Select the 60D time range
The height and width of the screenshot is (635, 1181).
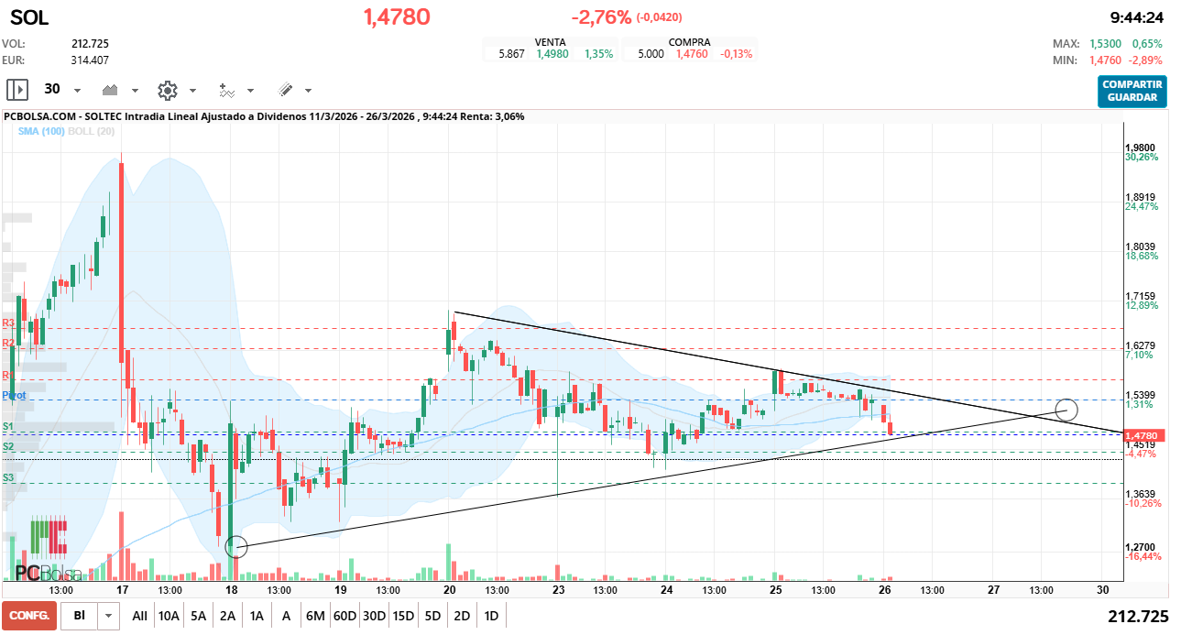(344, 617)
